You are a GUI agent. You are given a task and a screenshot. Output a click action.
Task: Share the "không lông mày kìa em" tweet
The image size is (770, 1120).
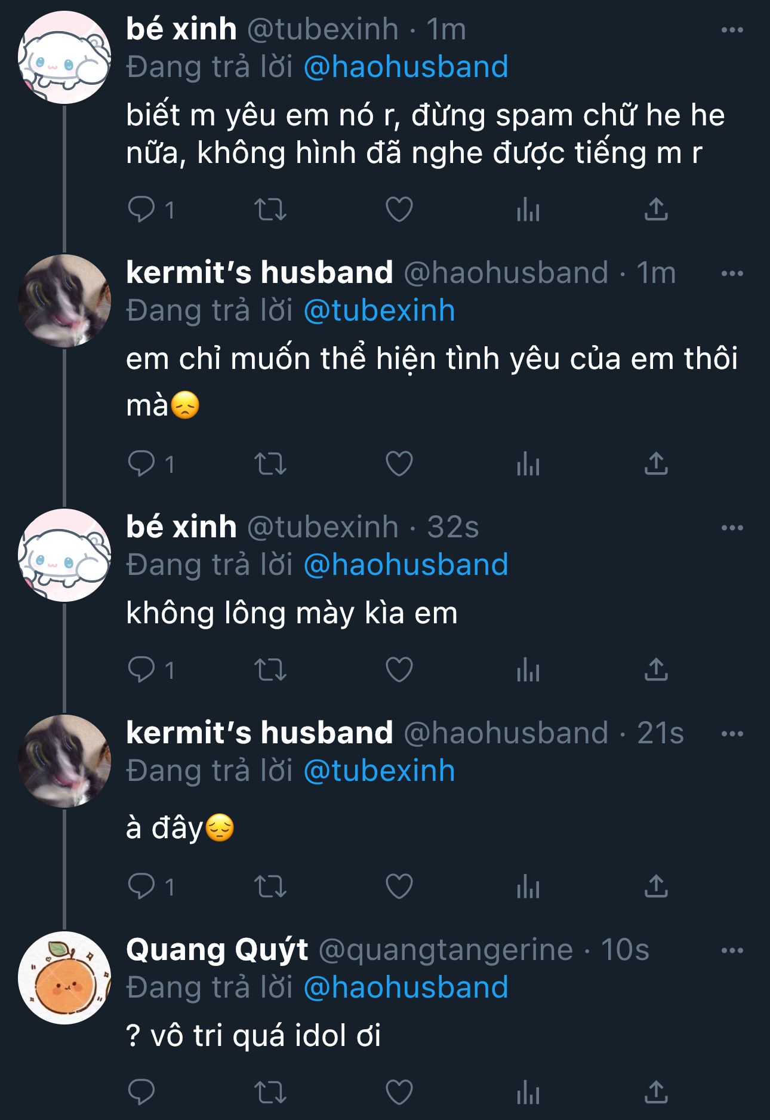pyautogui.click(x=656, y=670)
